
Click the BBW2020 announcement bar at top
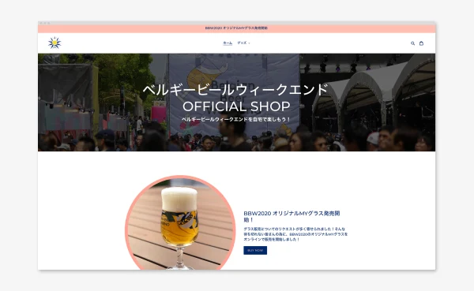click(x=237, y=28)
